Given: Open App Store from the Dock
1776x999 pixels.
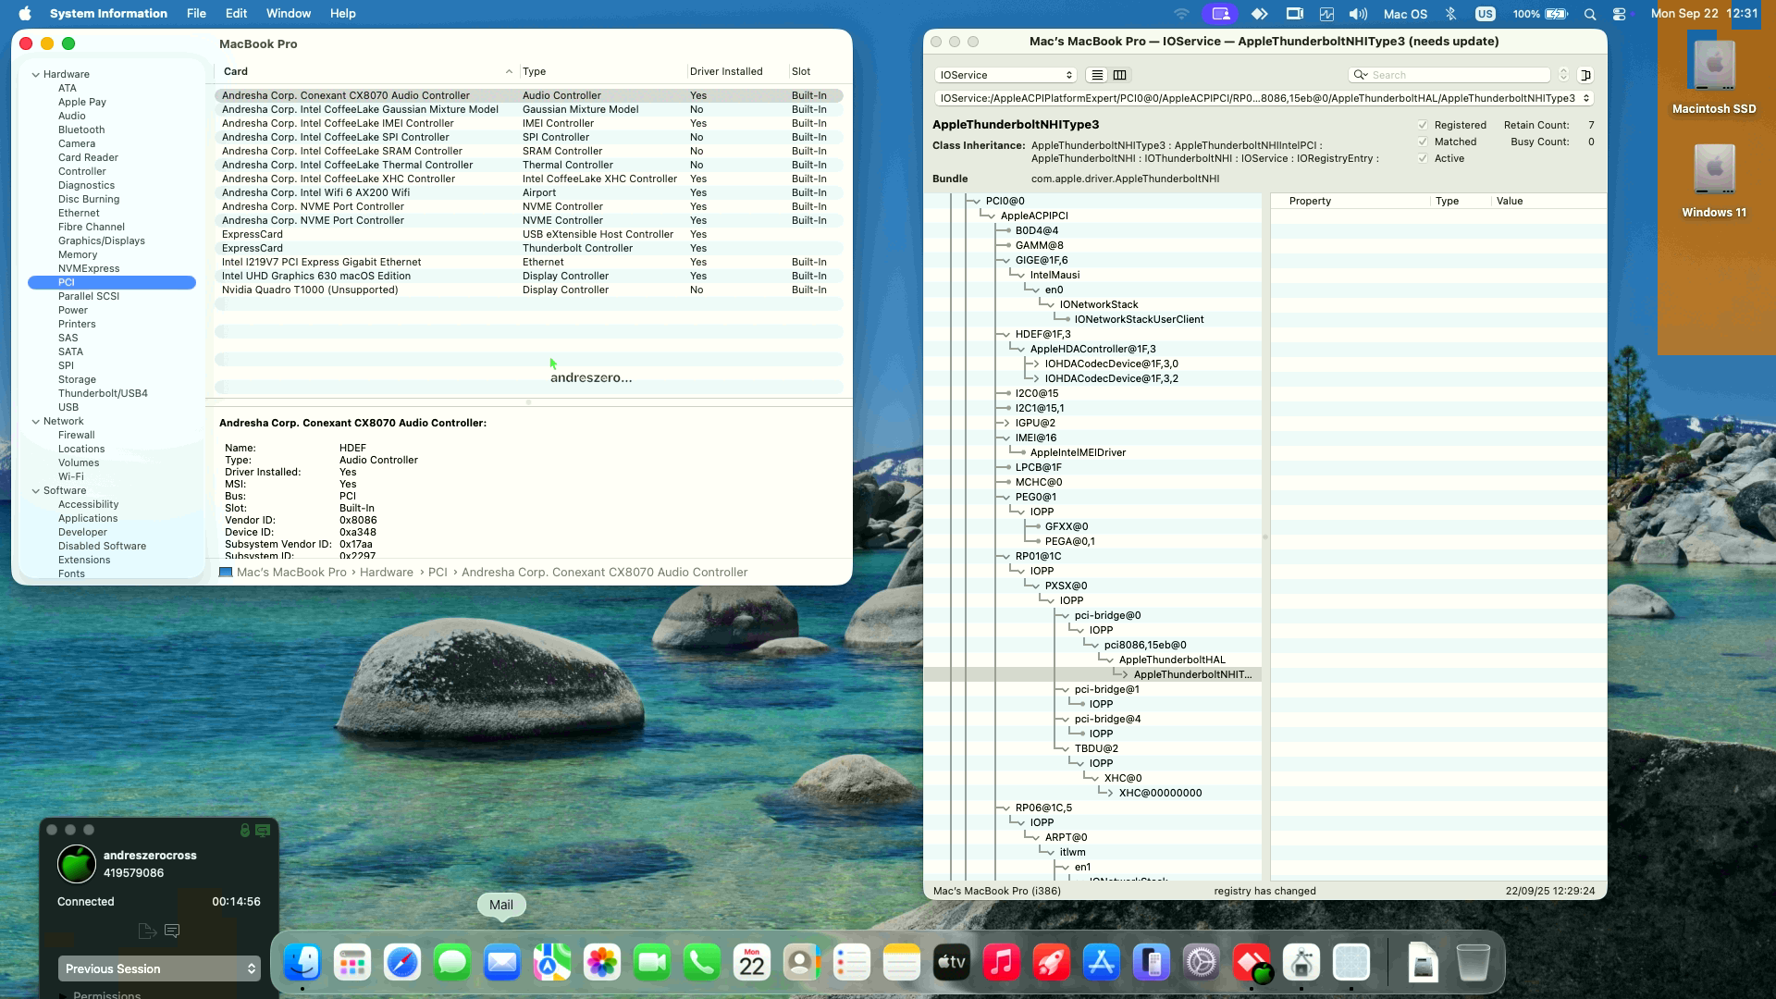Looking at the screenshot, I should point(1102,963).
